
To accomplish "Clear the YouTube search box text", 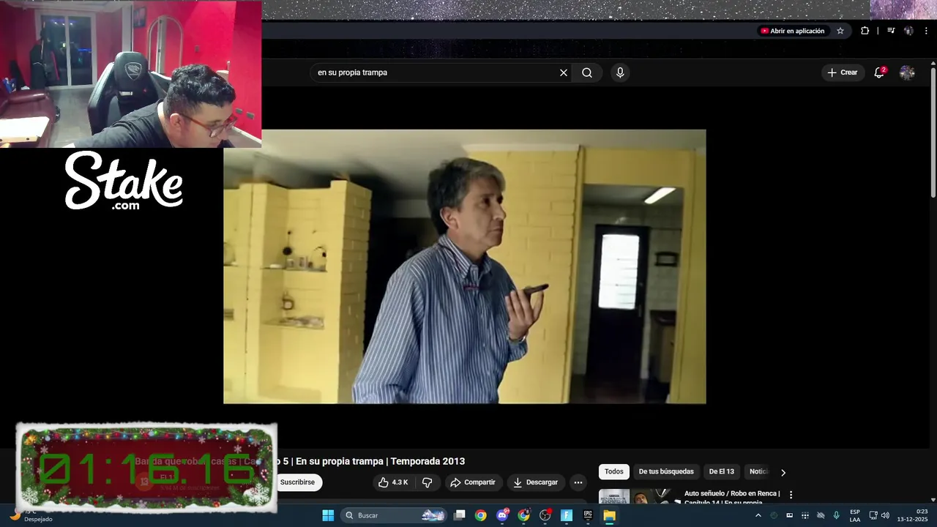I will click(564, 72).
